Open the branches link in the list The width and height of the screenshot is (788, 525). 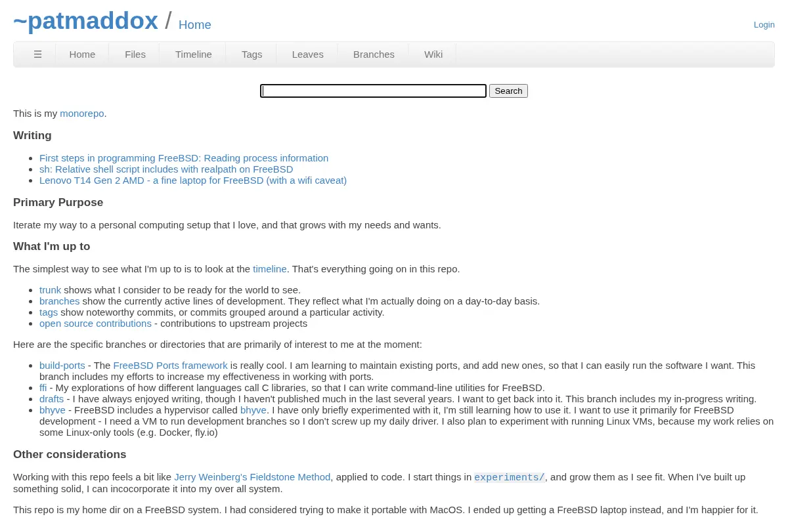coord(59,301)
